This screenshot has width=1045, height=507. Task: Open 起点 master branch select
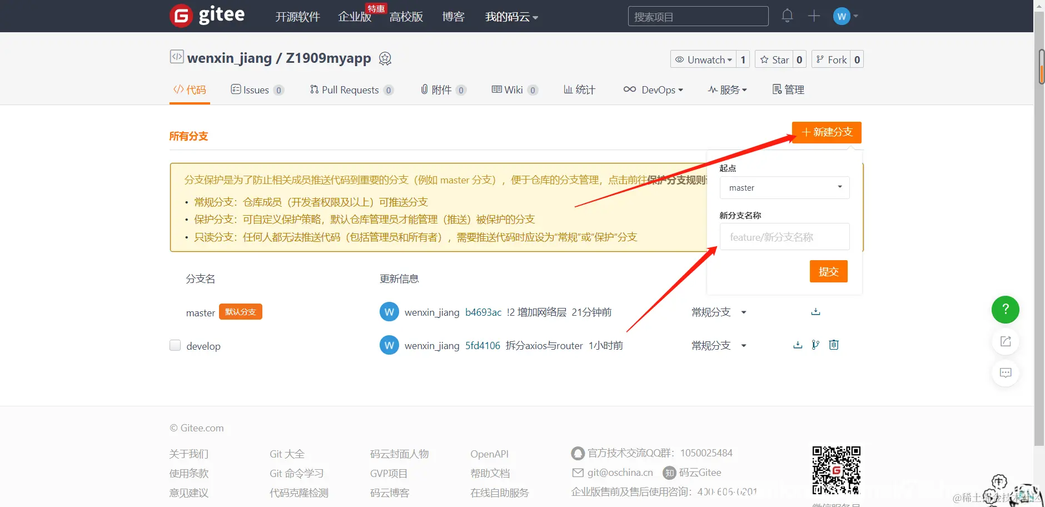784,187
